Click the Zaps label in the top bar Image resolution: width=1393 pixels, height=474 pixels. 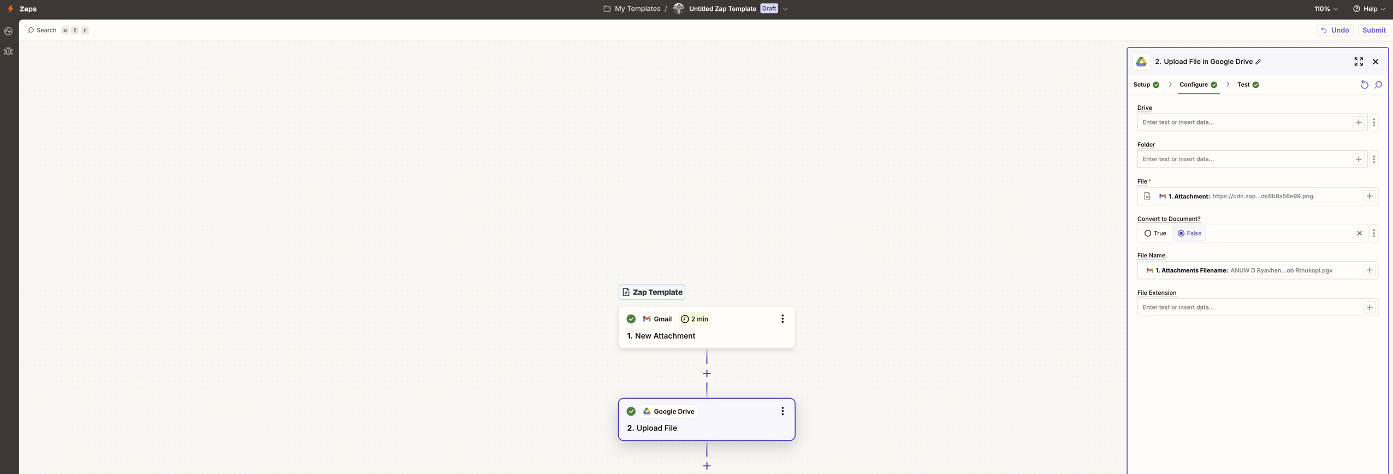click(28, 9)
